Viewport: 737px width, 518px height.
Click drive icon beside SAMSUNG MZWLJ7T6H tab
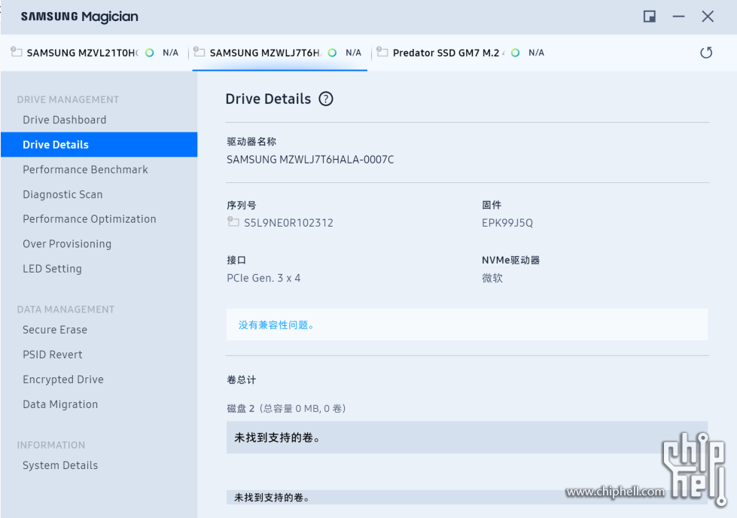[199, 51]
